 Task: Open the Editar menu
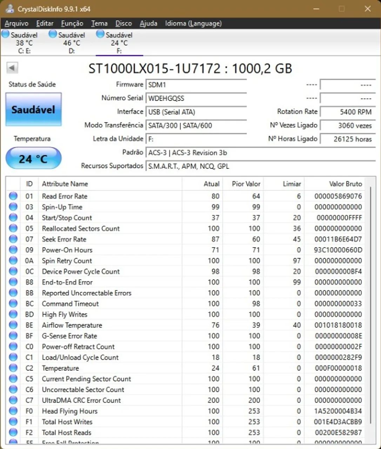(45, 24)
